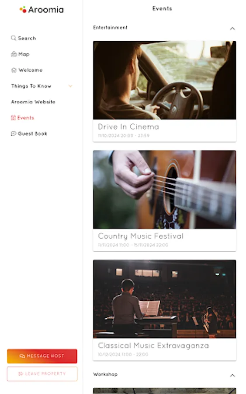Open the Classical Music Extravaganza piano image
The width and height of the screenshot is (246, 394).
[164, 299]
